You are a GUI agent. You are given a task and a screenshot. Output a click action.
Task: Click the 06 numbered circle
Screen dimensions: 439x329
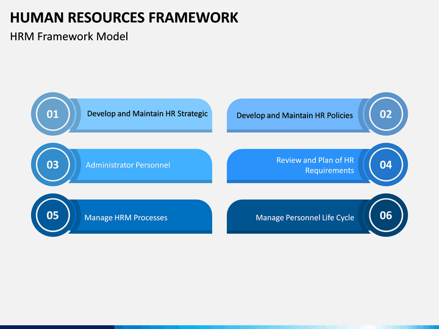tap(386, 215)
